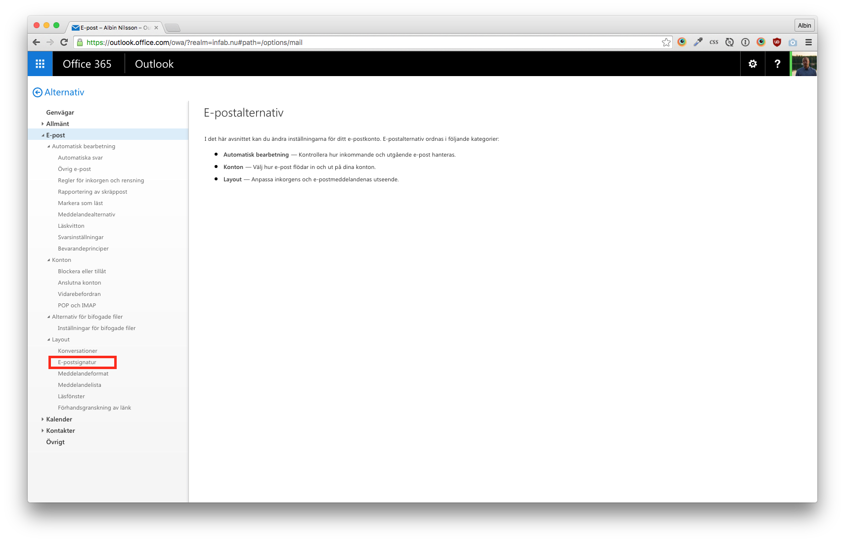Click the back arrow next to Alternativ

37,92
